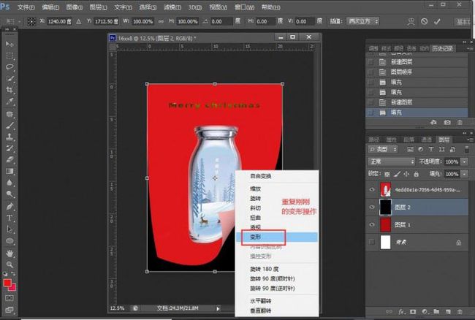Select the Zoom tool in toolbox
This screenshot has width=475, height=320.
tap(9, 264)
